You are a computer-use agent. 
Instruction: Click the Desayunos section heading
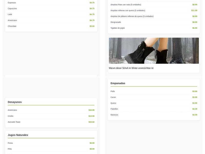point(15,102)
